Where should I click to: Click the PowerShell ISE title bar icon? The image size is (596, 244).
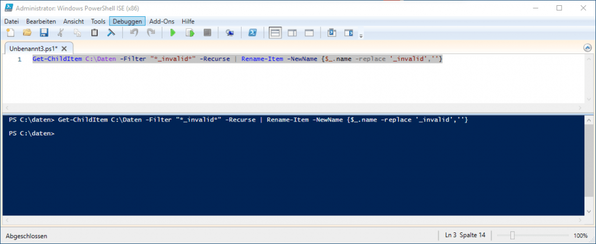point(9,8)
